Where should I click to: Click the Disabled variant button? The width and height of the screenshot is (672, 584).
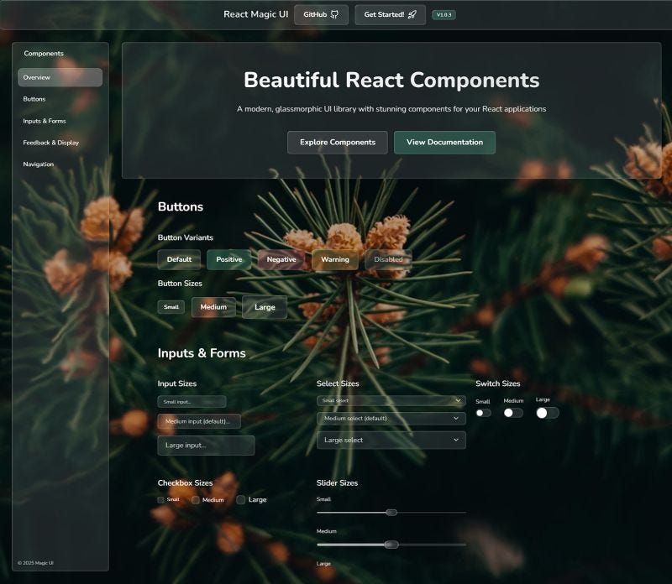[388, 259]
